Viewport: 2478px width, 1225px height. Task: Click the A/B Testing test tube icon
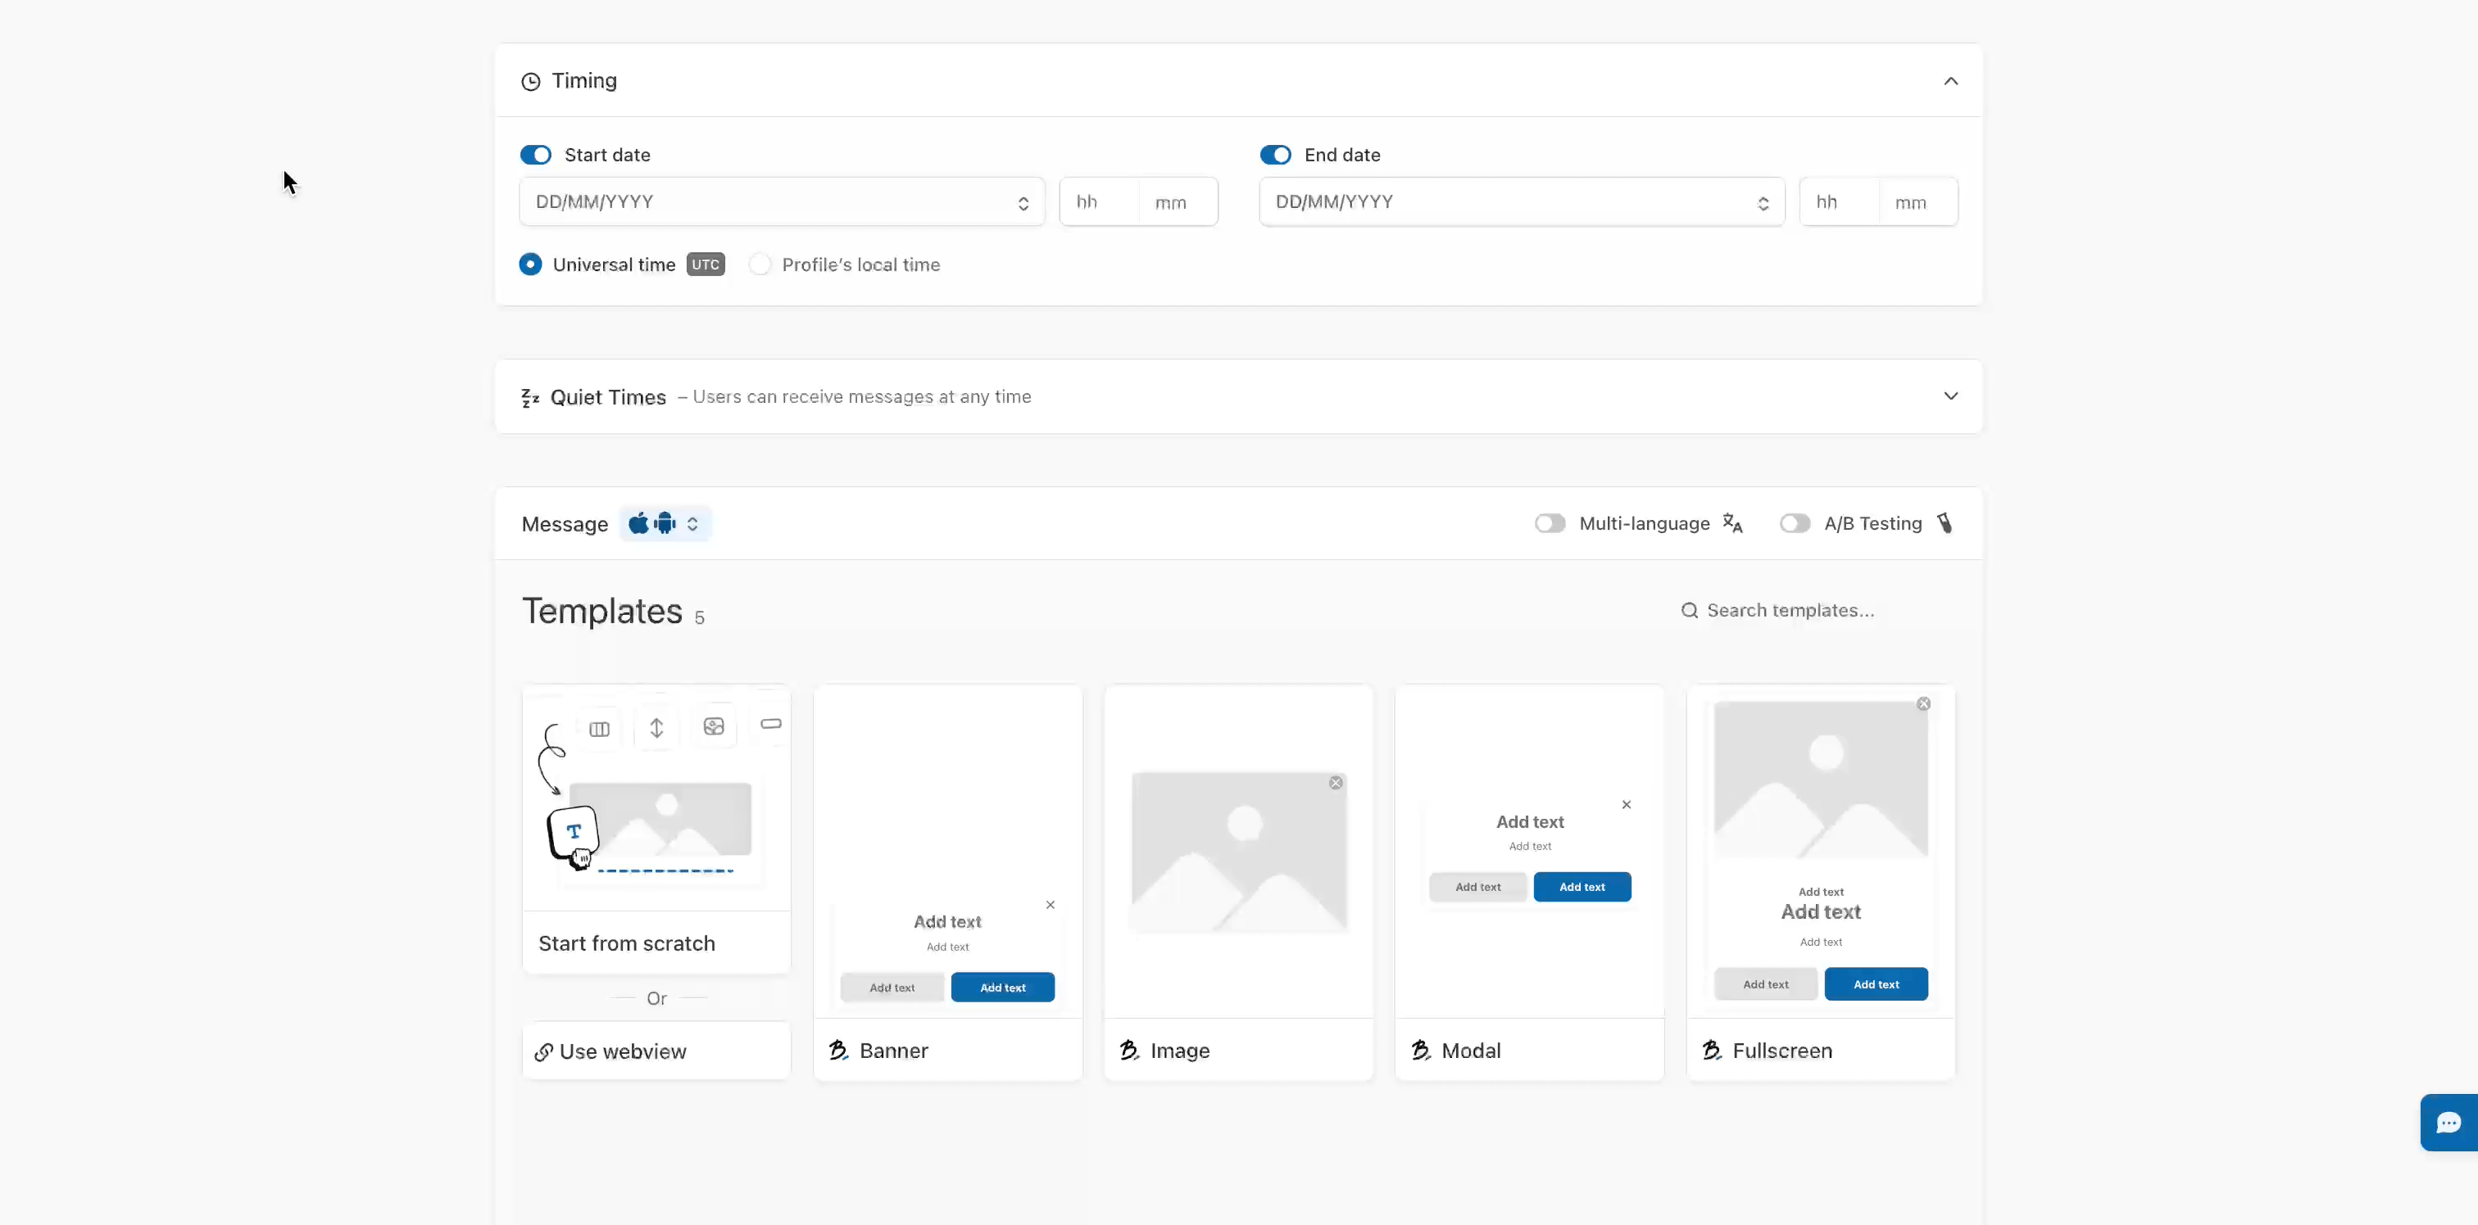(x=1944, y=523)
